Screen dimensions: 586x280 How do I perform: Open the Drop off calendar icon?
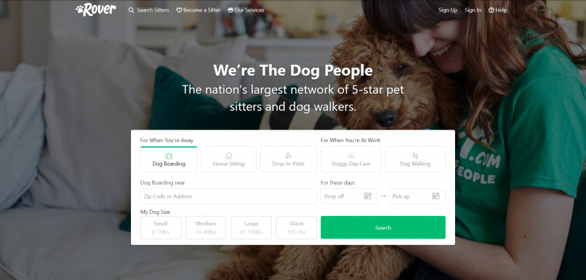point(367,196)
